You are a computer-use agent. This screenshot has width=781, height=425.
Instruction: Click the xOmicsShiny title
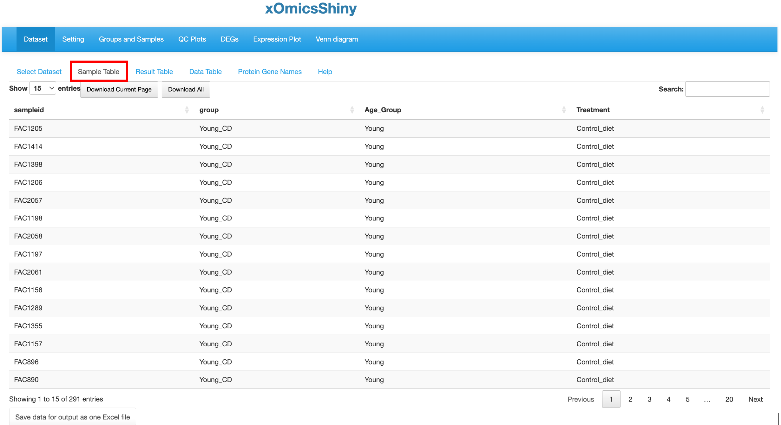(311, 9)
